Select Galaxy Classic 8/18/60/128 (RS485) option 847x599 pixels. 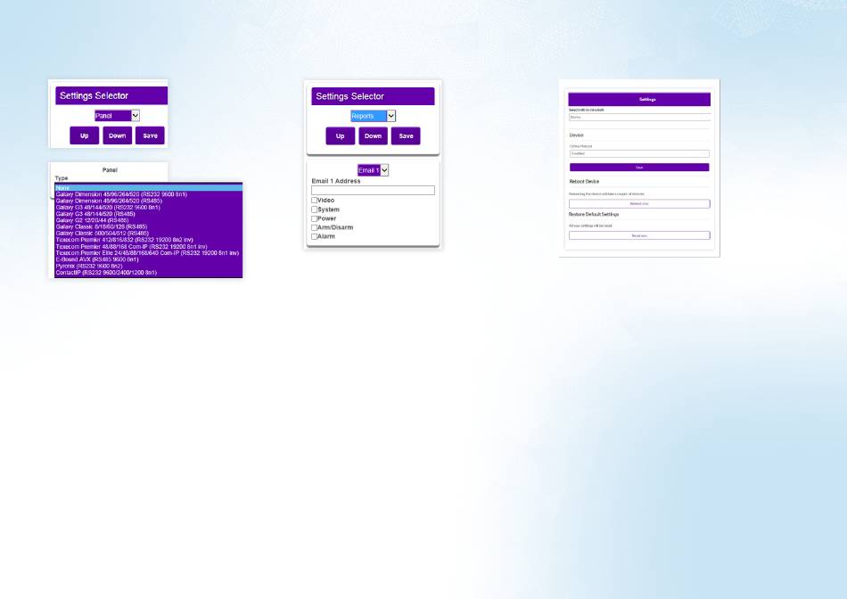149,226
